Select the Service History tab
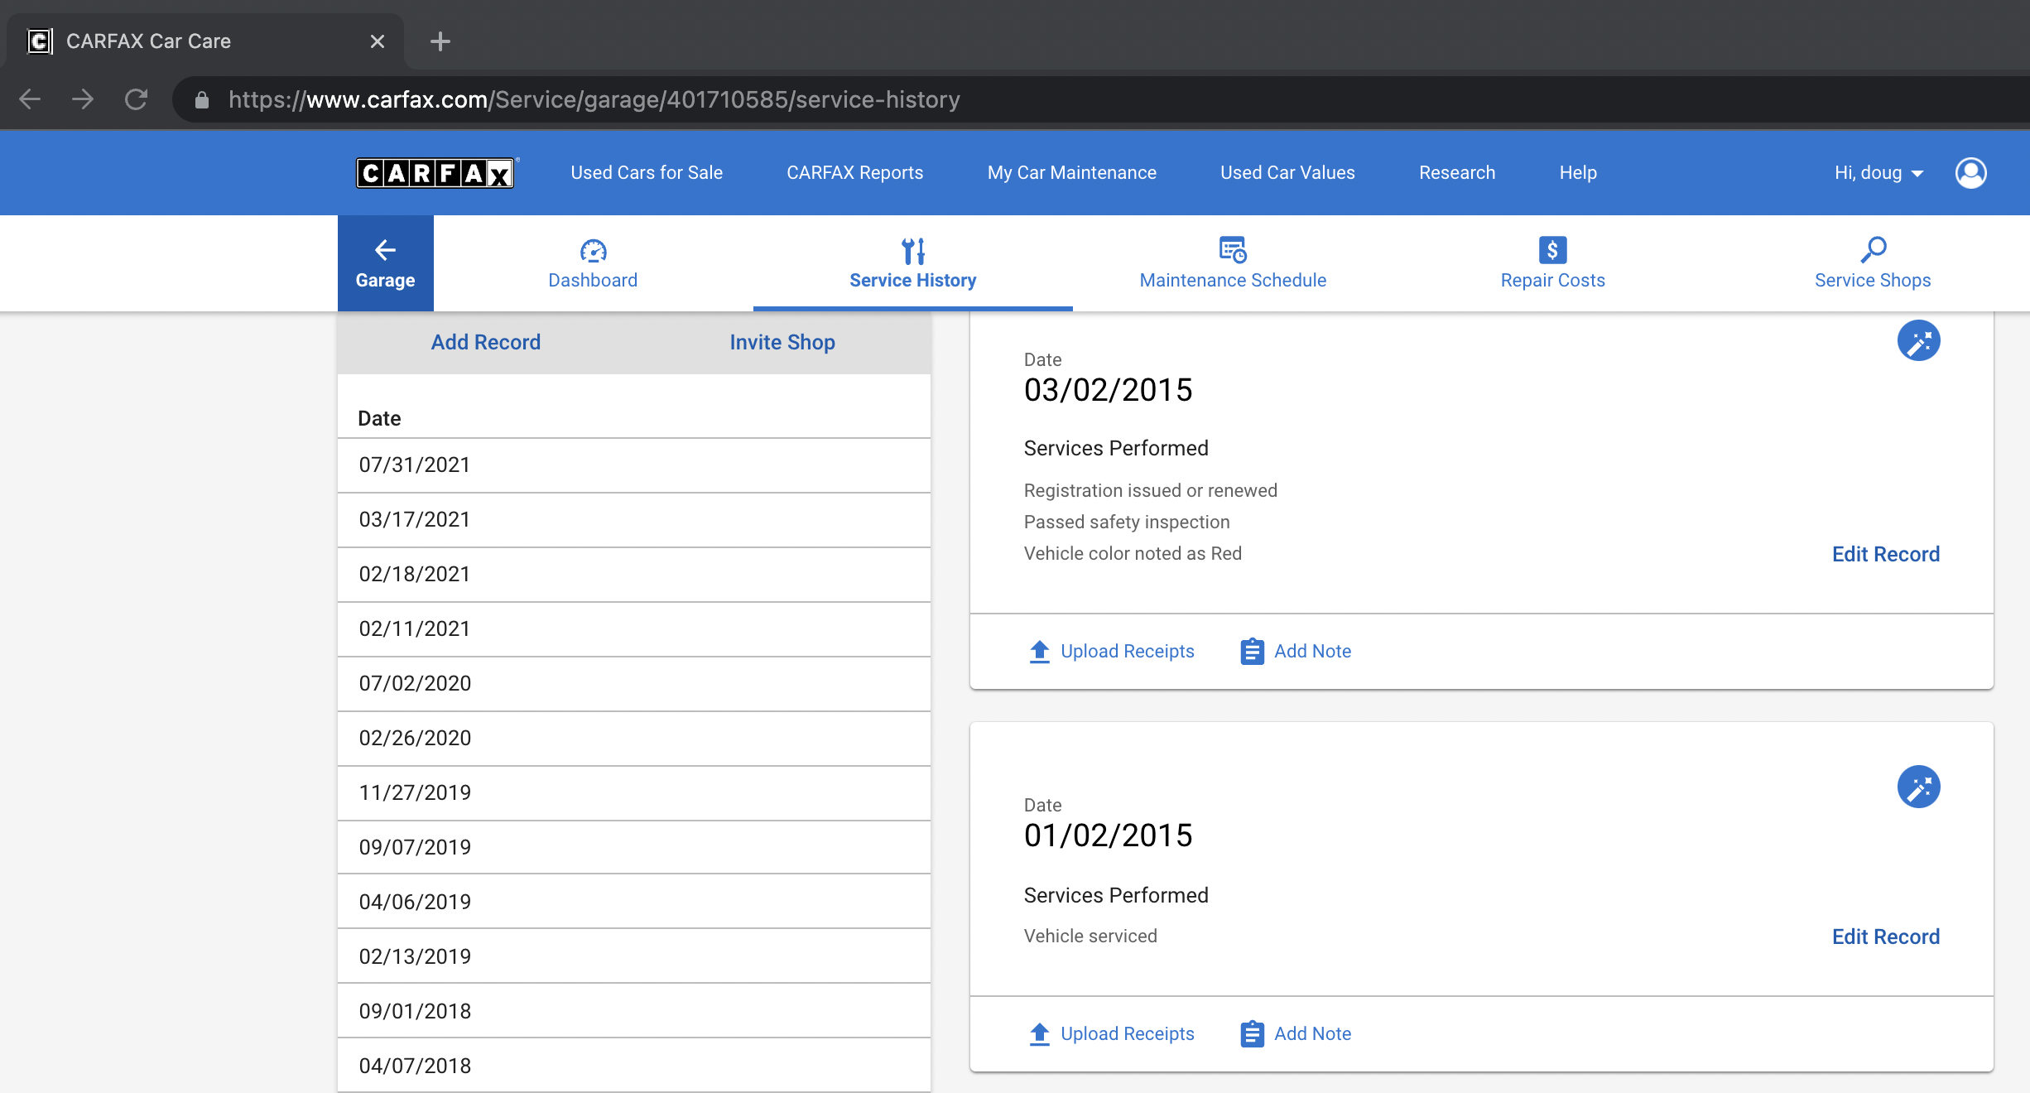 pyautogui.click(x=912, y=263)
